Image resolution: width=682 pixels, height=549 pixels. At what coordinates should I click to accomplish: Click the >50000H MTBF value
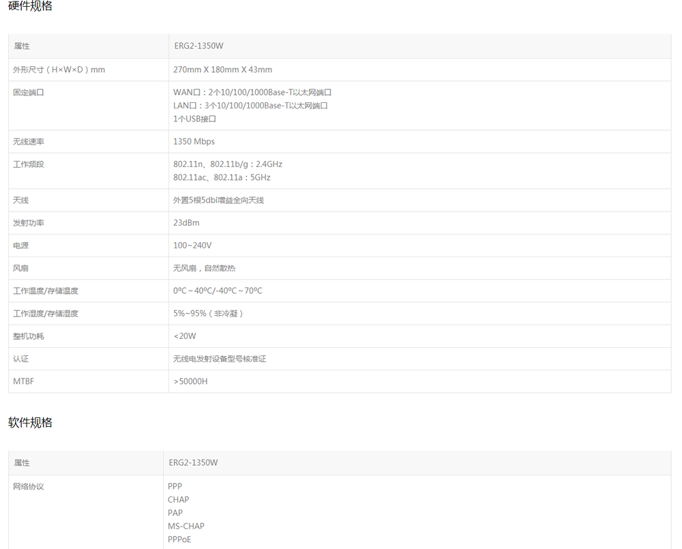pos(190,381)
